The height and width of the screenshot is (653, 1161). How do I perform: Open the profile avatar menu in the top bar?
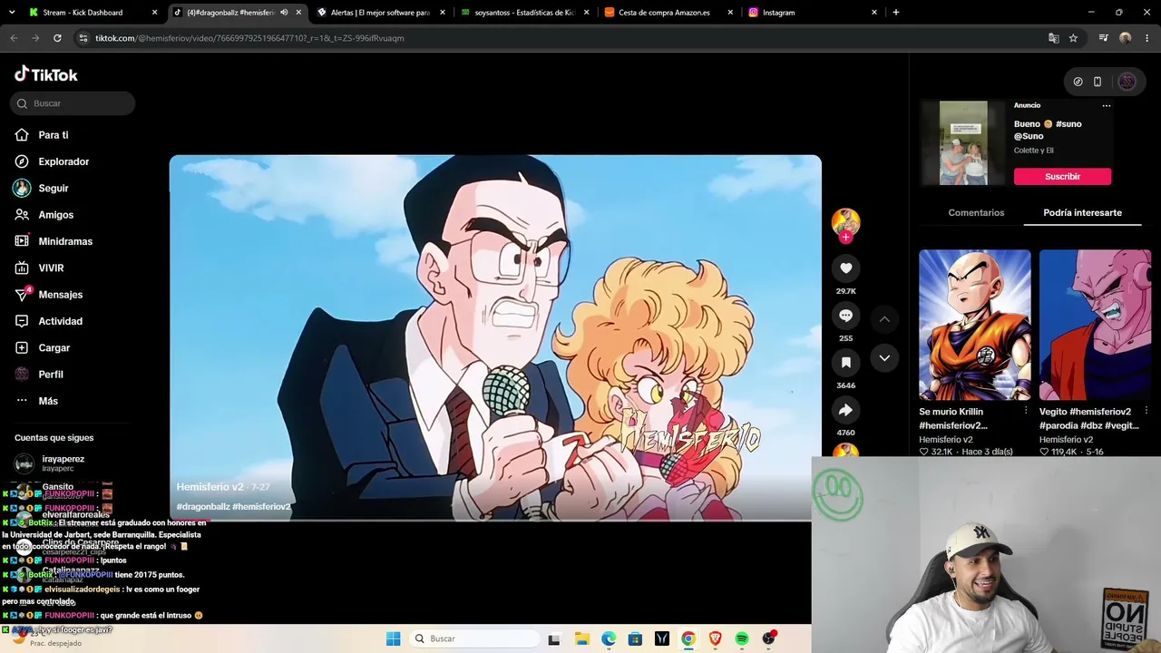pos(1127,82)
